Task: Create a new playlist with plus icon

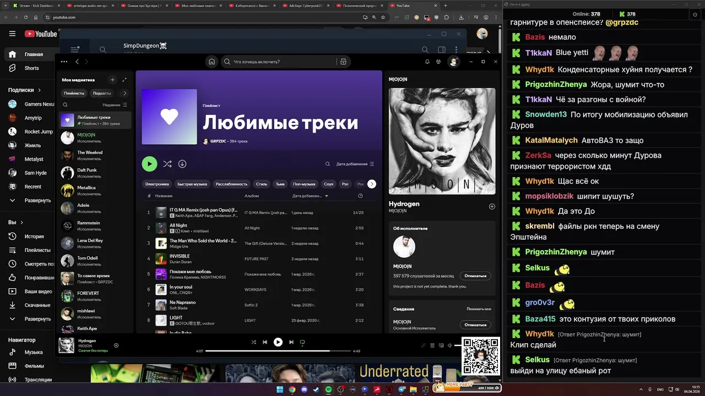Action: 112,80
